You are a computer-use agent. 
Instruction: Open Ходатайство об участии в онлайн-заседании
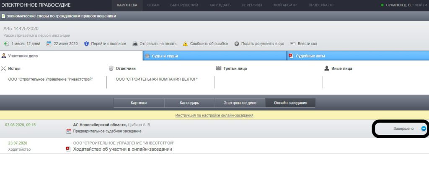click(123, 149)
